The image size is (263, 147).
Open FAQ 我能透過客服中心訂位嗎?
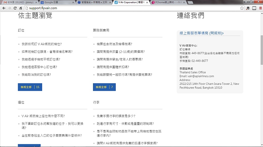click(x=39, y=67)
